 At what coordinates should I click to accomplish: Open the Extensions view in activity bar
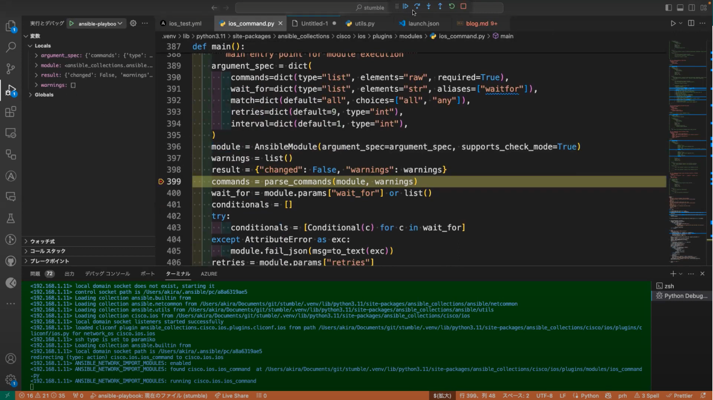click(x=10, y=112)
